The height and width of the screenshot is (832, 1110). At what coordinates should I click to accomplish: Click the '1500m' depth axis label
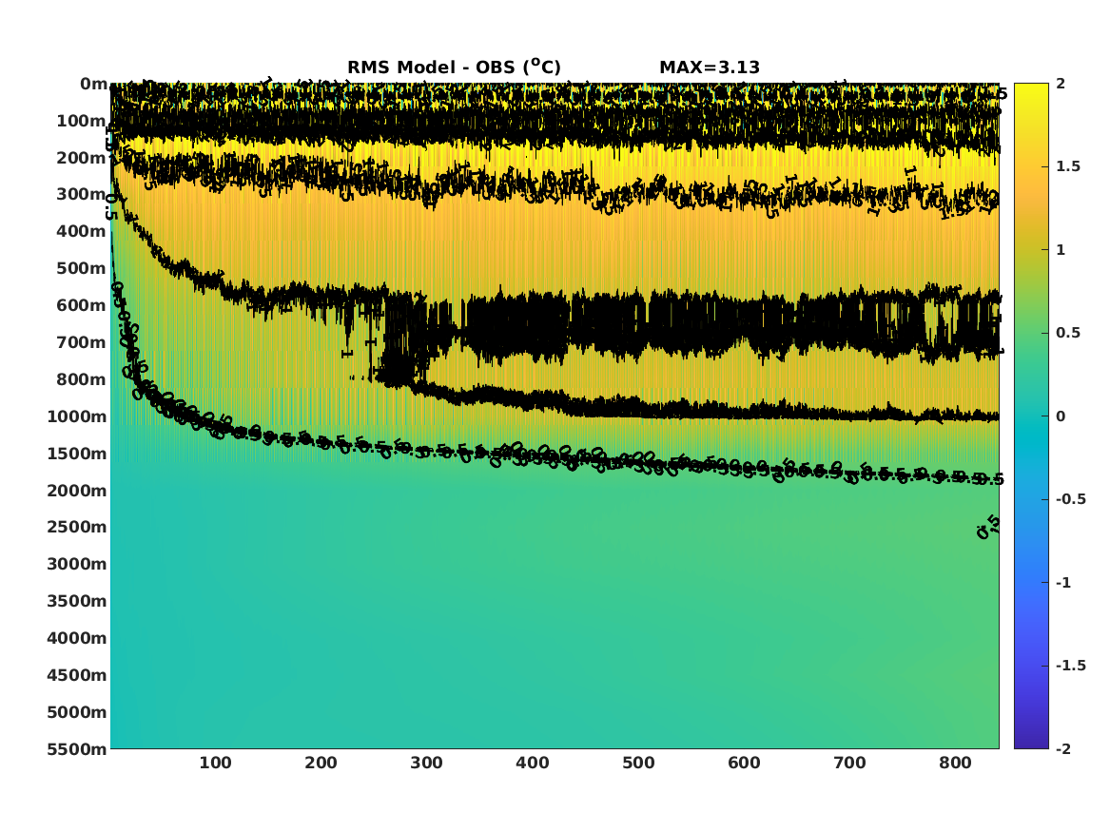[x=77, y=454]
